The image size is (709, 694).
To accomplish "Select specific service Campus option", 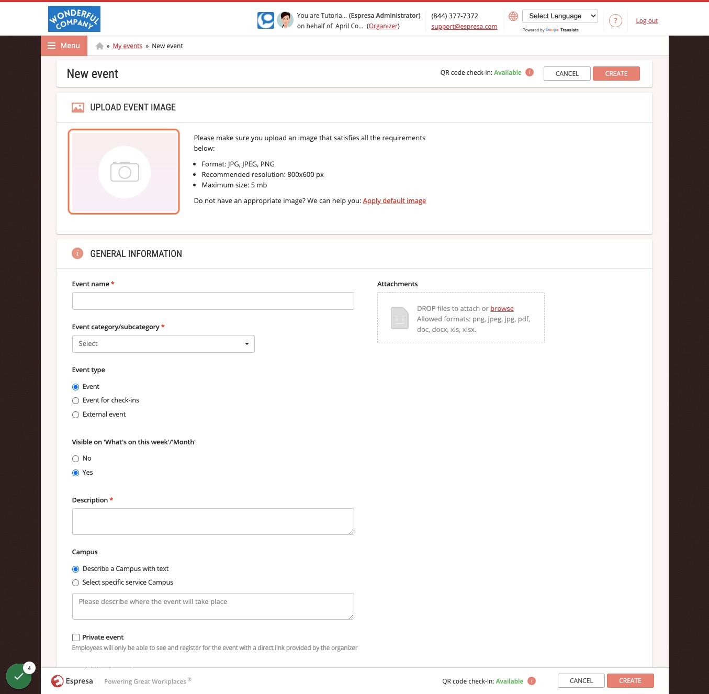I will (75, 583).
